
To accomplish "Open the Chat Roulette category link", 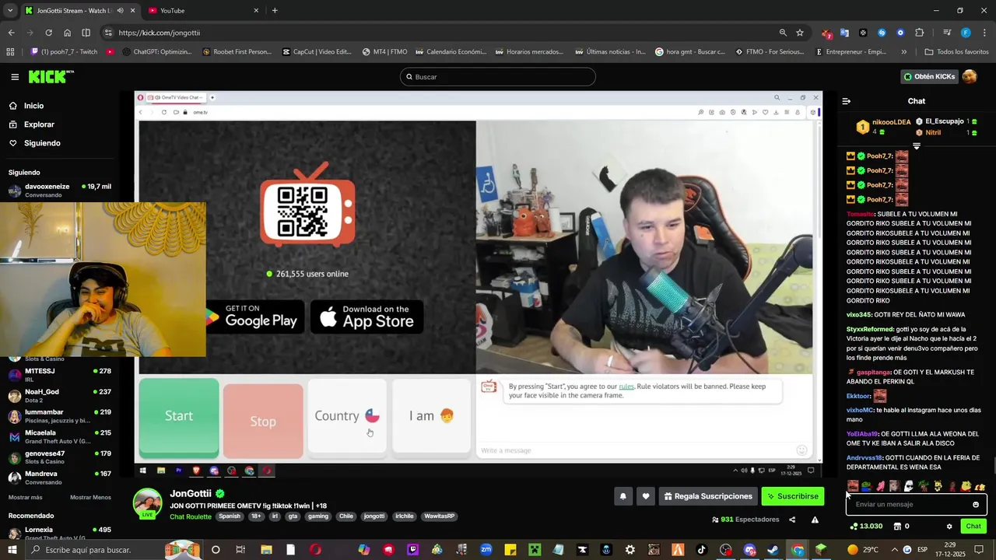I will click(x=191, y=516).
